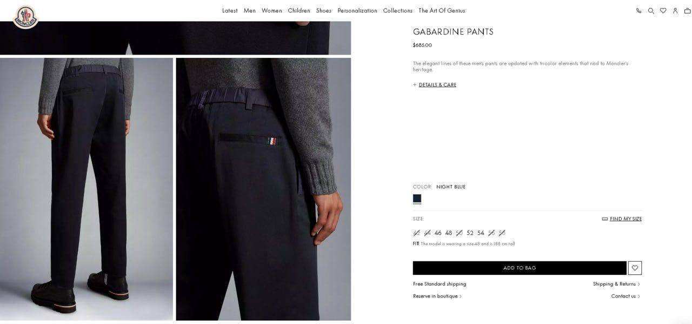
Task: Open the Men menu
Action: pyautogui.click(x=250, y=11)
